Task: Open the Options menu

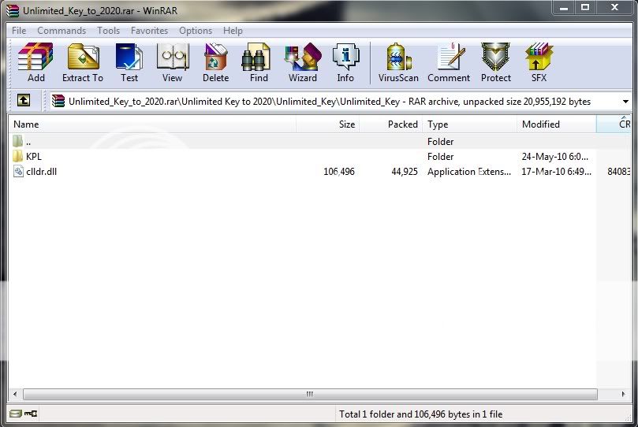Action: pos(196,31)
